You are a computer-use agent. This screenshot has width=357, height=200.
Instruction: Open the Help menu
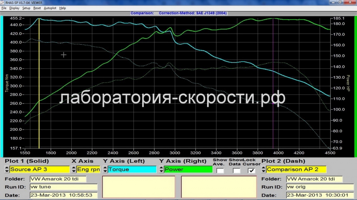[x=62, y=8]
